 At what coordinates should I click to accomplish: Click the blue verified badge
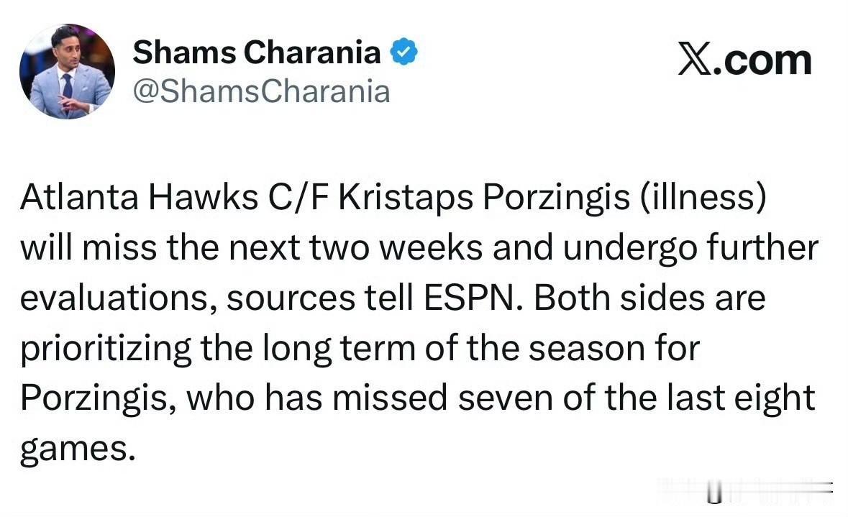click(404, 52)
